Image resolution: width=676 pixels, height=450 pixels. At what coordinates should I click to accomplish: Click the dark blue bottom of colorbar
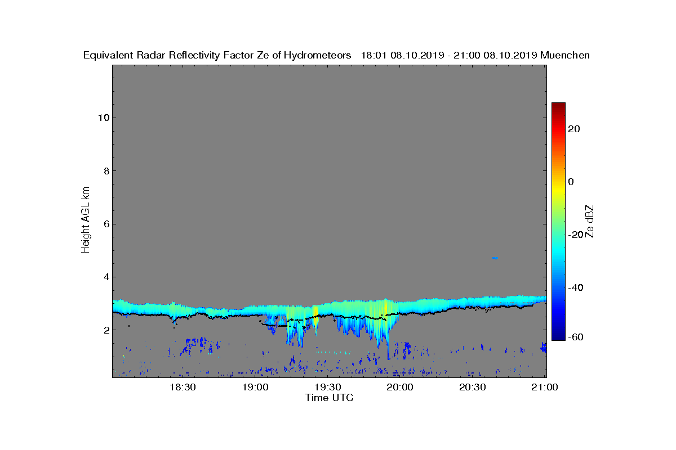click(x=558, y=336)
